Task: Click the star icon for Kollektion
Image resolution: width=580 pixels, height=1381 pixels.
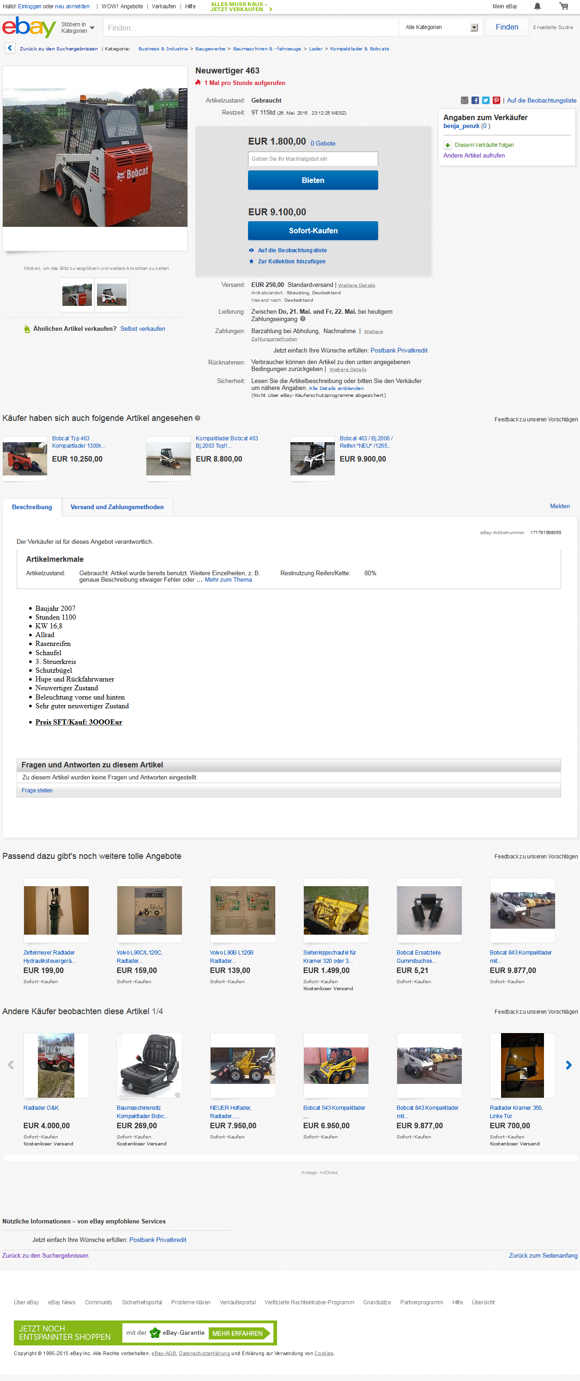Action: point(251,262)
